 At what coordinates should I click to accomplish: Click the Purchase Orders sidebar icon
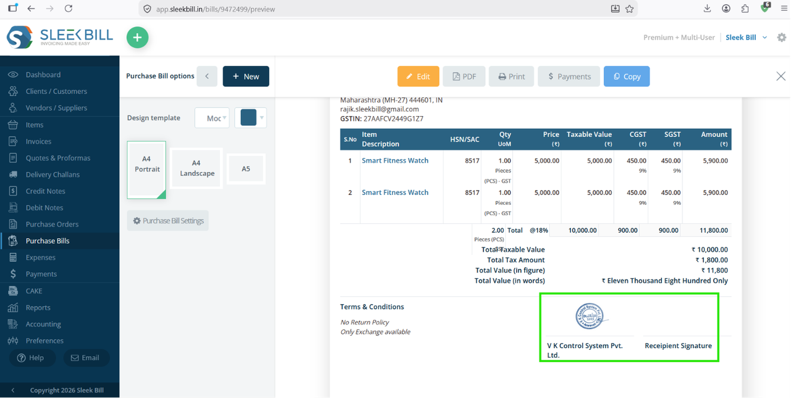[x=13, y=225]
